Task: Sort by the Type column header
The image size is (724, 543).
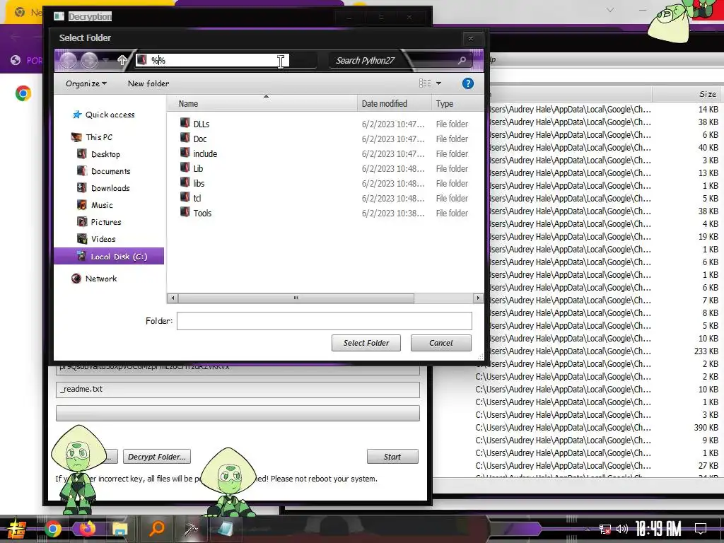Action: [x=457, y=103]
